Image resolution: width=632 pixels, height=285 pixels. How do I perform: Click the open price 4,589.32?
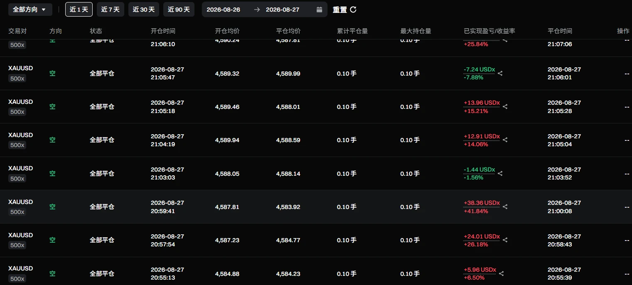click(227, 74)
